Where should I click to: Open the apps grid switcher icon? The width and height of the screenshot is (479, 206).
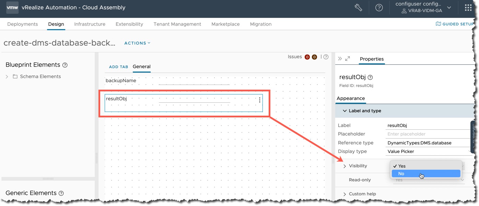pos(468,8)
